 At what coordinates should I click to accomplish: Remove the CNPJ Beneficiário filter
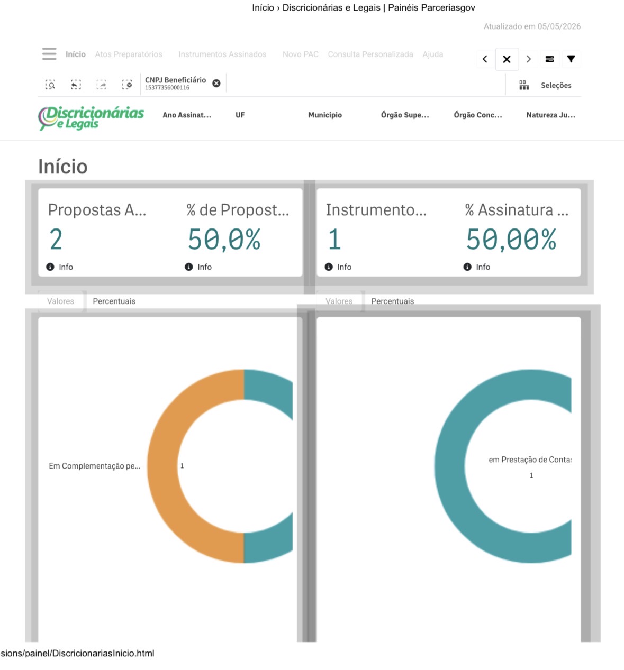point(216,84)
